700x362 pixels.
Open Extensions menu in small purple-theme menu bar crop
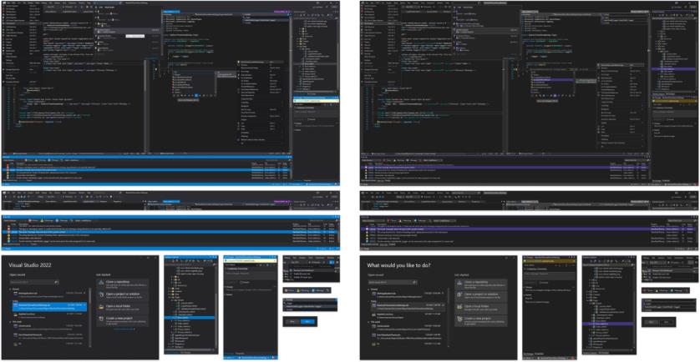677,258
